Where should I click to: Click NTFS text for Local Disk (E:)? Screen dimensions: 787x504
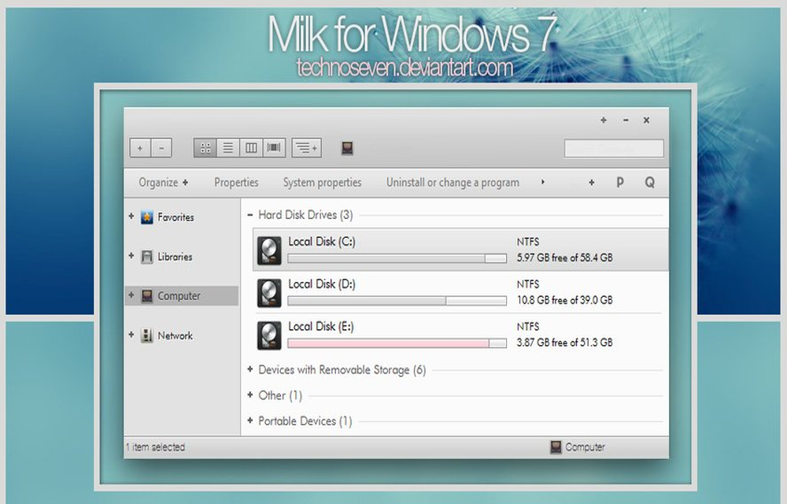(x=528, y=326)
